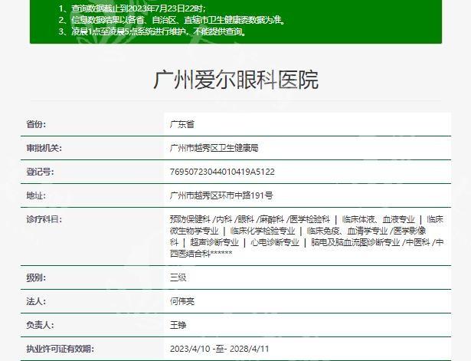Viewport: 471px width, 361px height.
Task: Click the hospital title 广州爱尔眼科医院
Action: click(236, 80)
